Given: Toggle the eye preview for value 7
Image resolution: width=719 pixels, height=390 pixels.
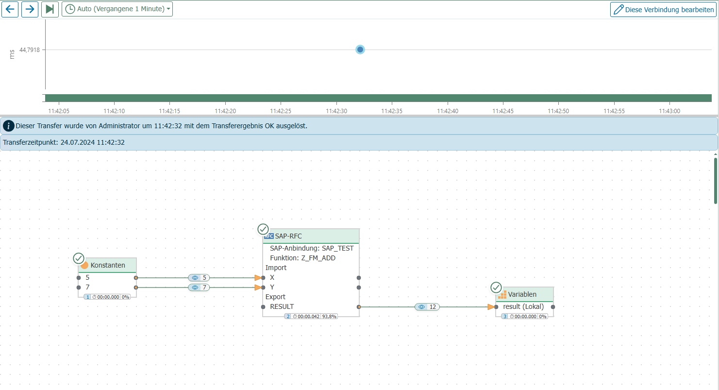Looking at the screenshot, I should (x=195, y=288).
